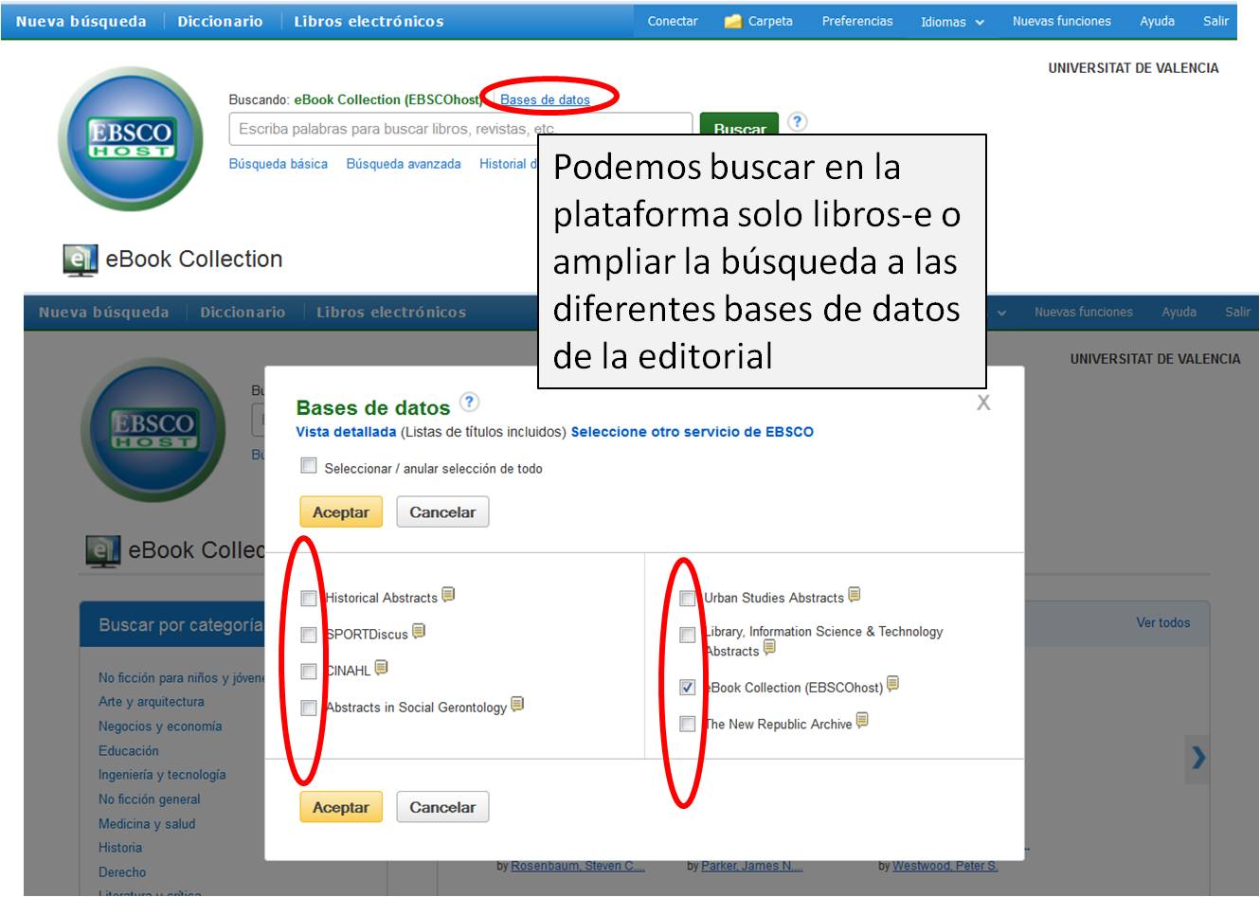The image size is (1260, 897).
Task: Check the Urban Studies Abstracts checkbox
Action: (x=688, y=598)
